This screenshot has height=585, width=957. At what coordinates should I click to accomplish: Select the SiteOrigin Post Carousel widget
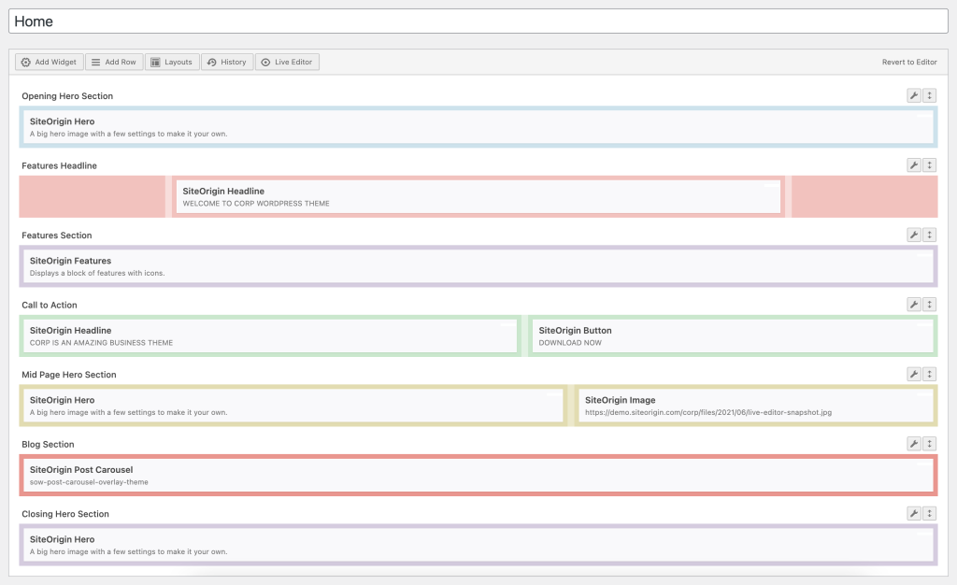coord(477,475)
